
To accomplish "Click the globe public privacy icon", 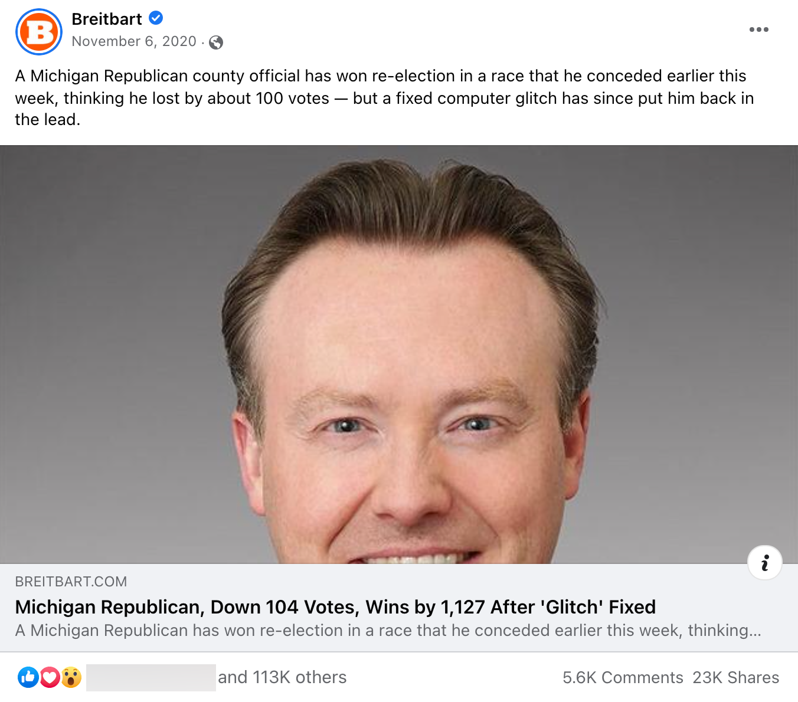I will (215, 42).
